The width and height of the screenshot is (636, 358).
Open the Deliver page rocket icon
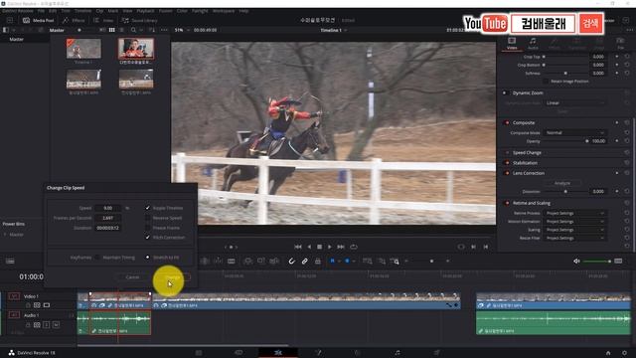(437, 353)
